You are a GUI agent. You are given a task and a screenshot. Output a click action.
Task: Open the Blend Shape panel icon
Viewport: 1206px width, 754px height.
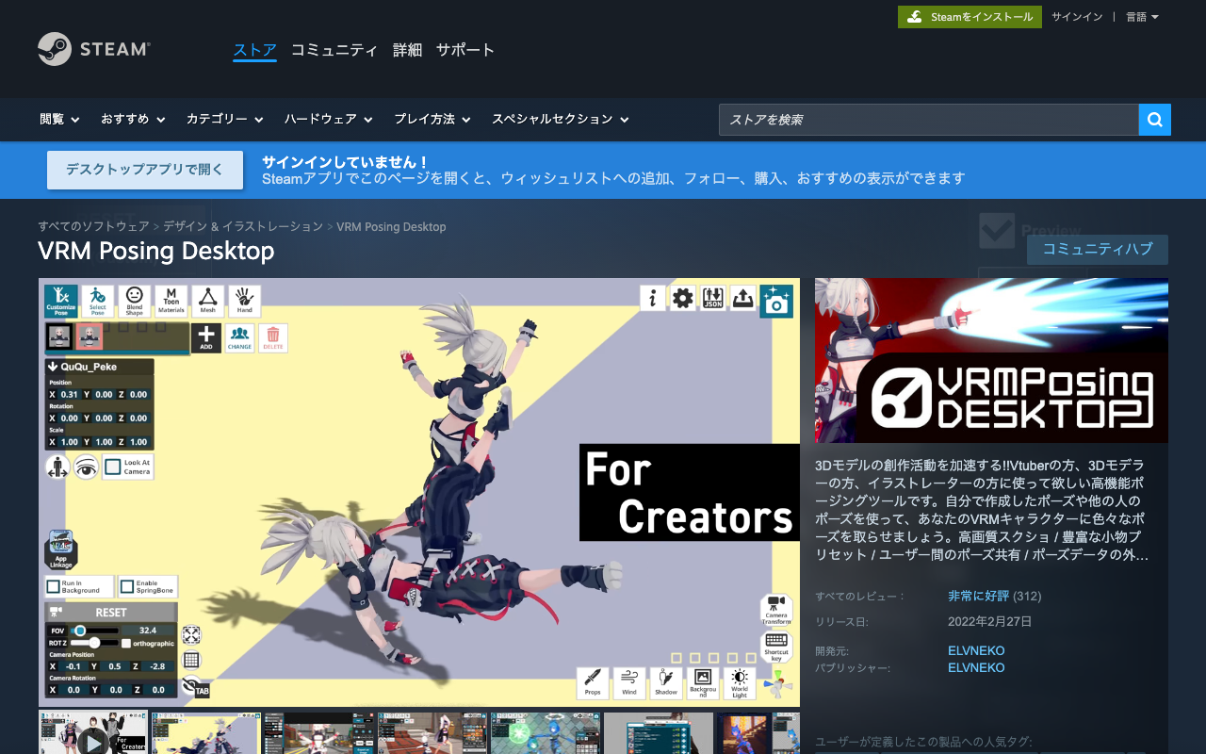135,301
